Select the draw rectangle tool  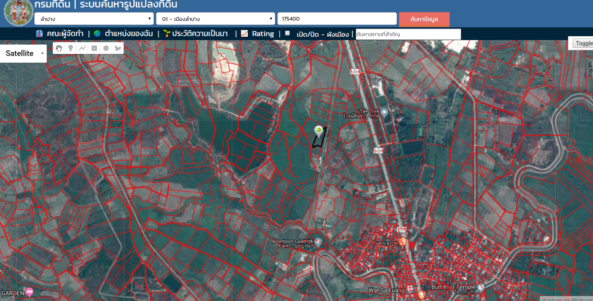[94, 48]
